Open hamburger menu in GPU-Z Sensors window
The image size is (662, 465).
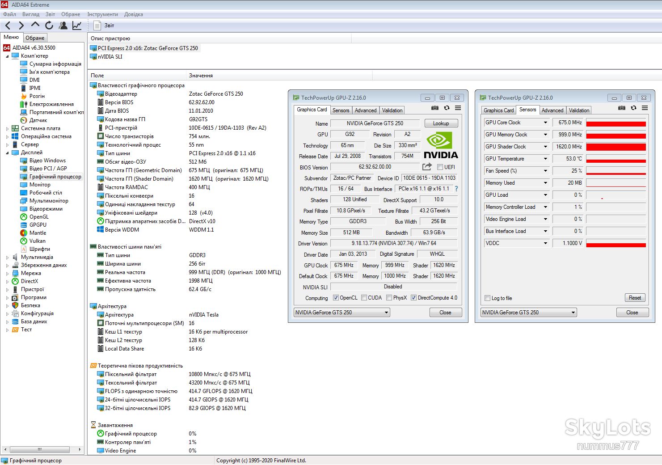click(x=645, y=108)
